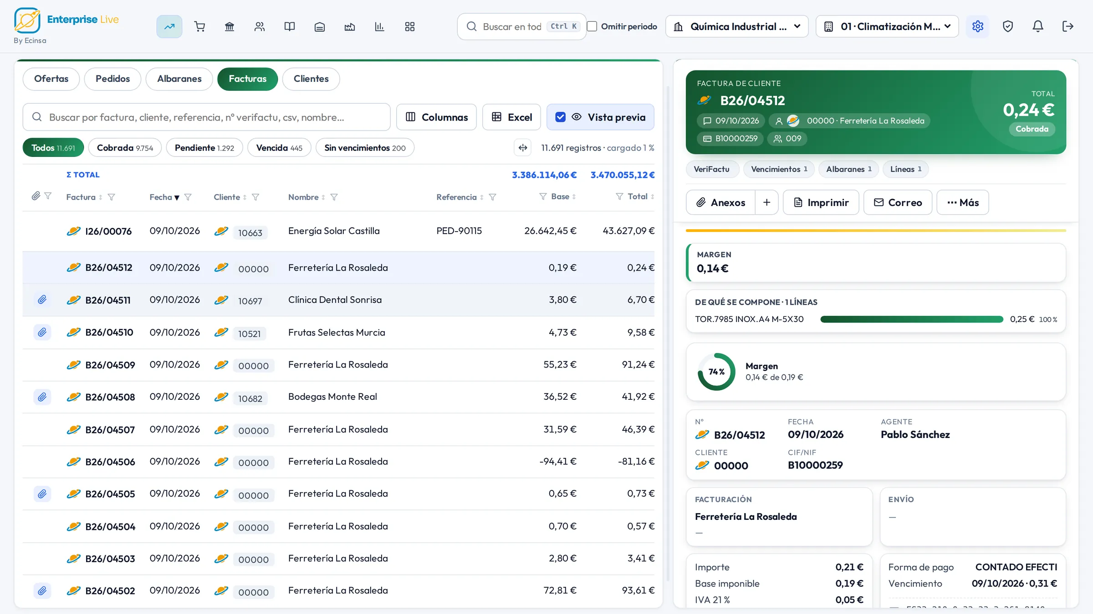Click the plus button beside Anexos
This screenshot has width=1093, height=614.
(x=767, y=202)
